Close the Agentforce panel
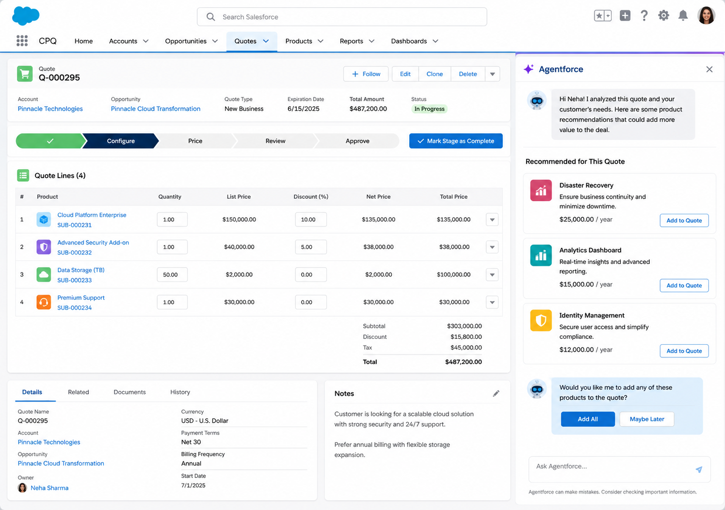Viewport: 725px width, 510px height. pyautogui.click(x=709, y=69)
